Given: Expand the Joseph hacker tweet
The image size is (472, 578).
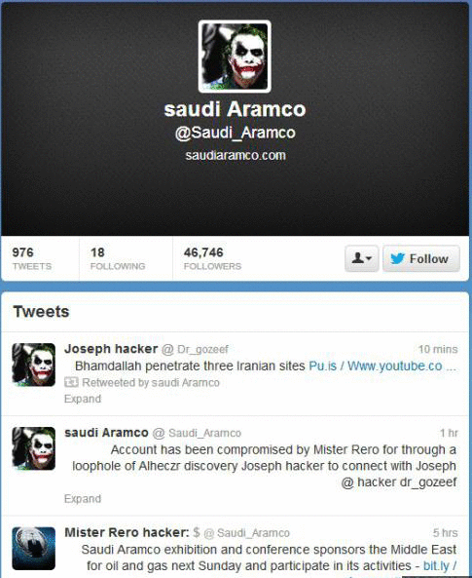Looking at the screenshot, I should [x=83, y=399].
